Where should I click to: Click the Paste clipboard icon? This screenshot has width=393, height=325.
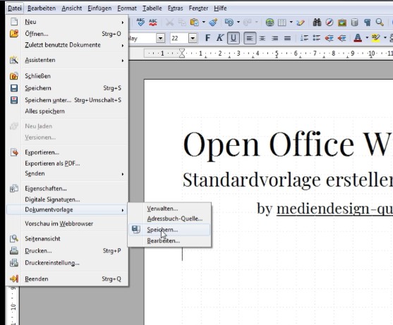coord(194,23)
